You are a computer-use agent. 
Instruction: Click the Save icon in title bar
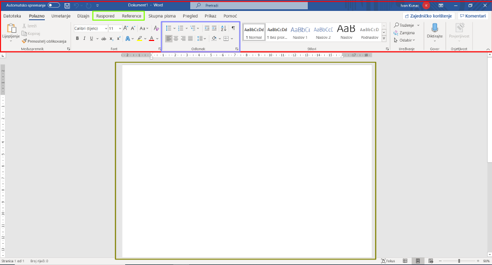pos(67,5)
